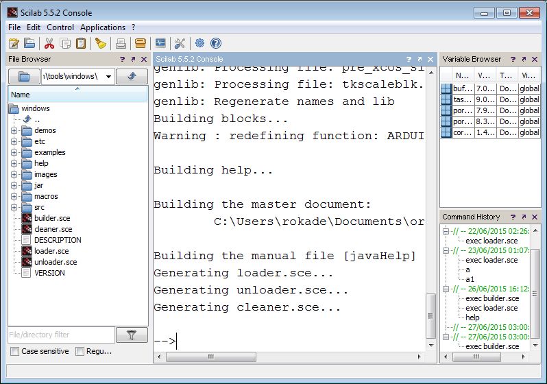547x384 pixels.
Task: Undock the Command History panel
Action: tap(524, 217)
